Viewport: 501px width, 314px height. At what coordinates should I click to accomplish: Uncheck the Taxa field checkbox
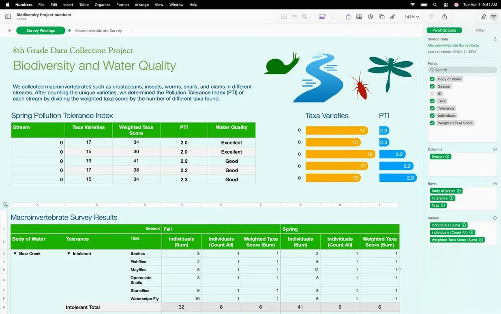(x=432, y=101)
